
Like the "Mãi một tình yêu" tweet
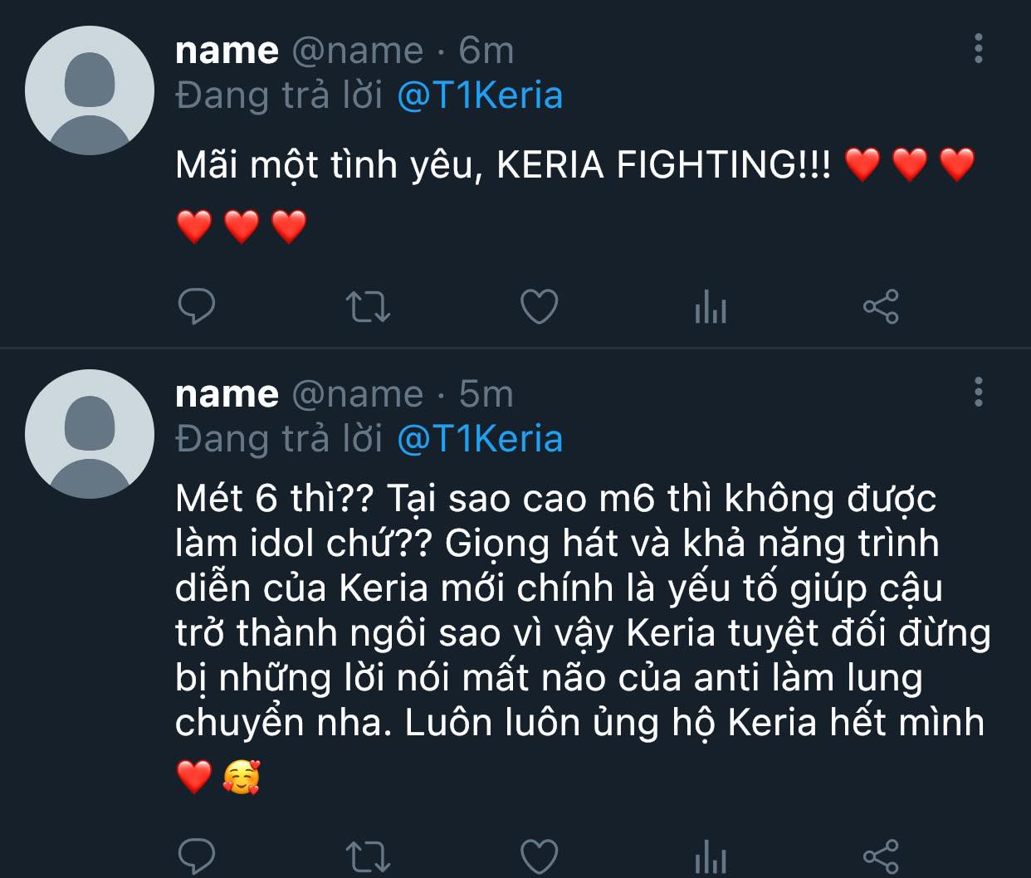[539, 307]
